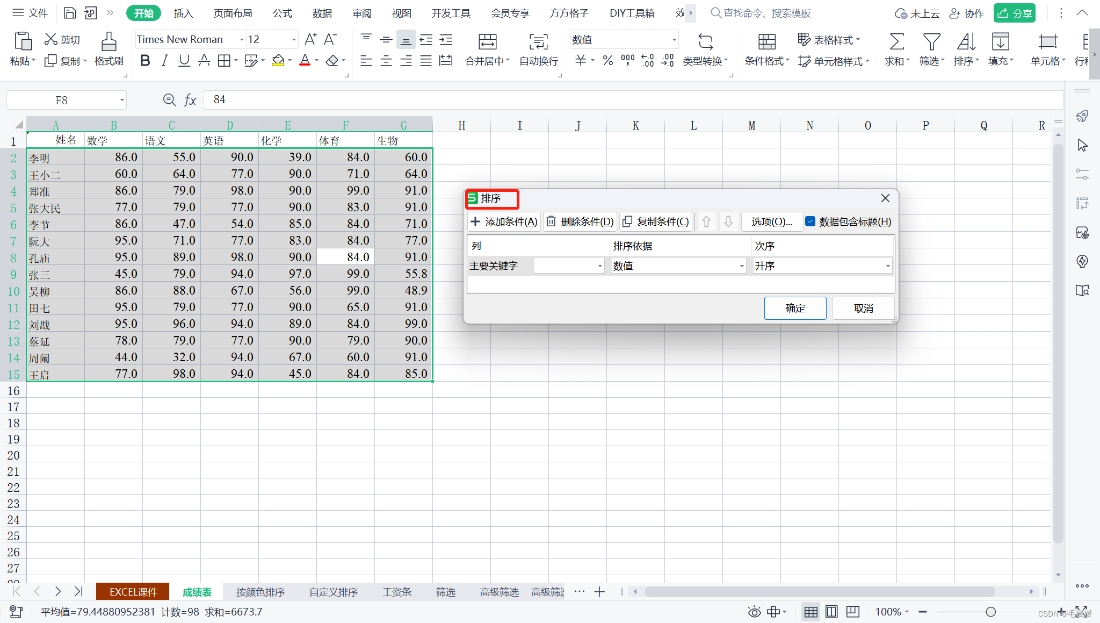
Task: Toggle the 数据包含标题 checkbox
Action: pyautogui.click(x=810, y=221)
